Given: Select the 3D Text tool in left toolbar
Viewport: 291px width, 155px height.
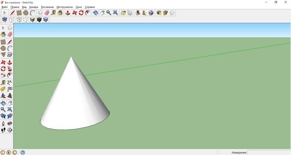Looking at the screenshot, I should (10, 96).
